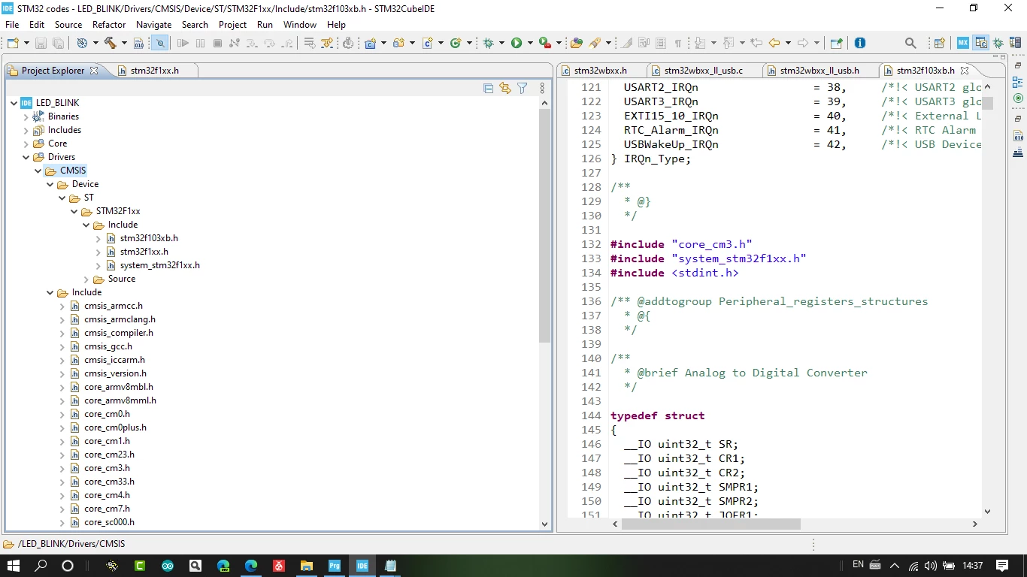Image resolution: width=1027 pixels, height=577 pixels.
Task: Toggle Show Whitespace Characters pilcrow icon
Action: click(677, 43)
